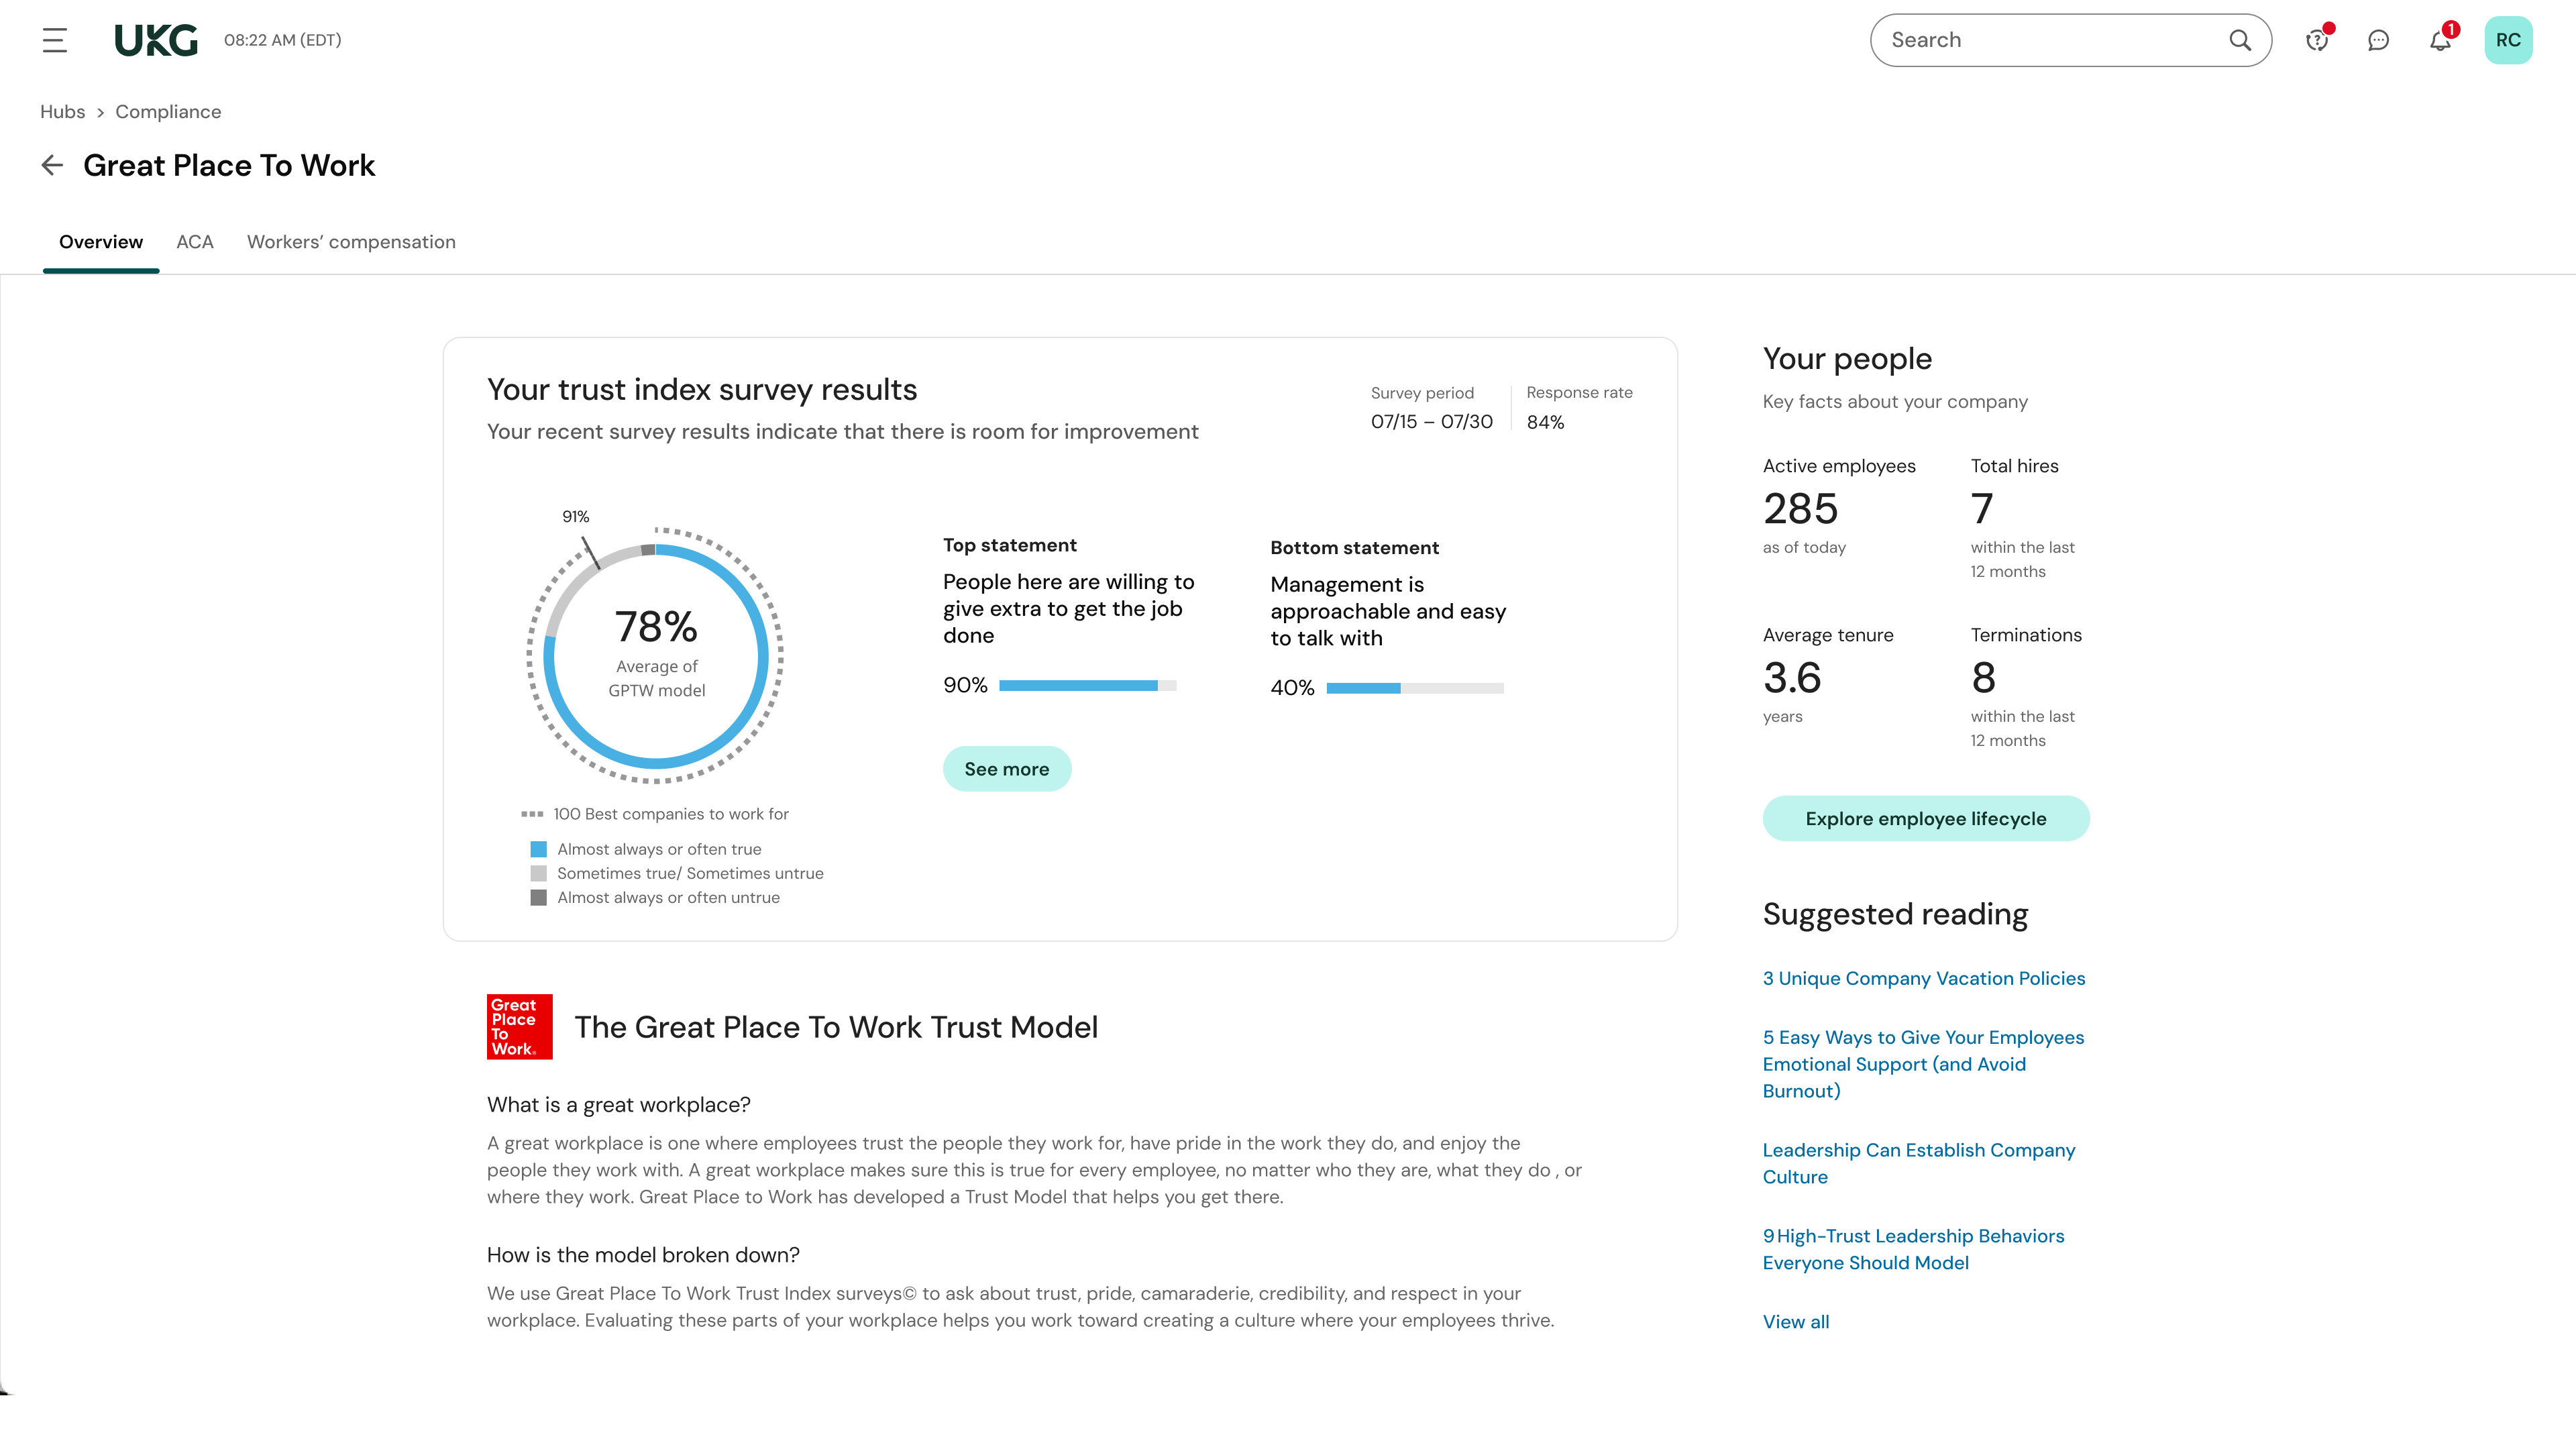Open the hamburger navigation menu
The width and height of the screenshot is (2576, 1449).
55,40
